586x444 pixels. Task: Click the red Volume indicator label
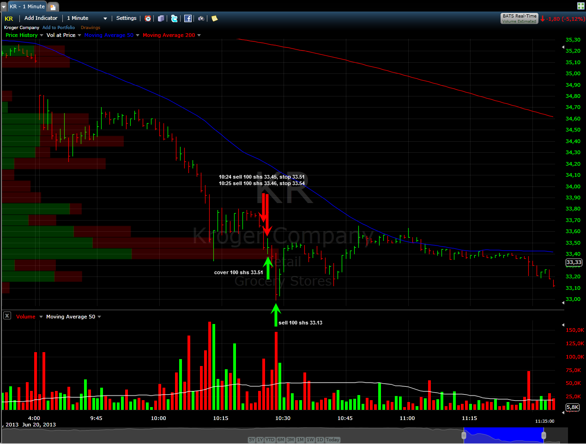click(x=26, y=317)
